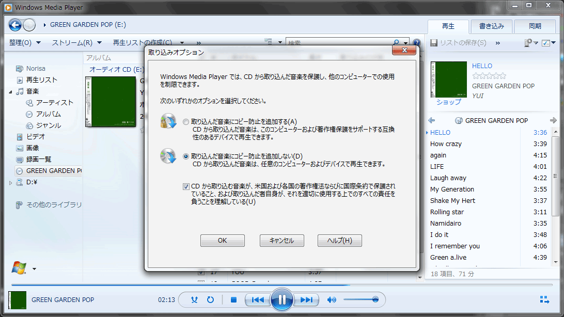Image resolution: width=564 pixels, height=317 pixels.
Task: Go to next list arrow
Action: (553, 120)
